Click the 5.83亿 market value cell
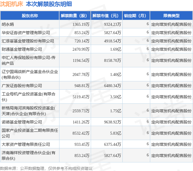This screenshot has height=171, width=193. pos(115,133)
